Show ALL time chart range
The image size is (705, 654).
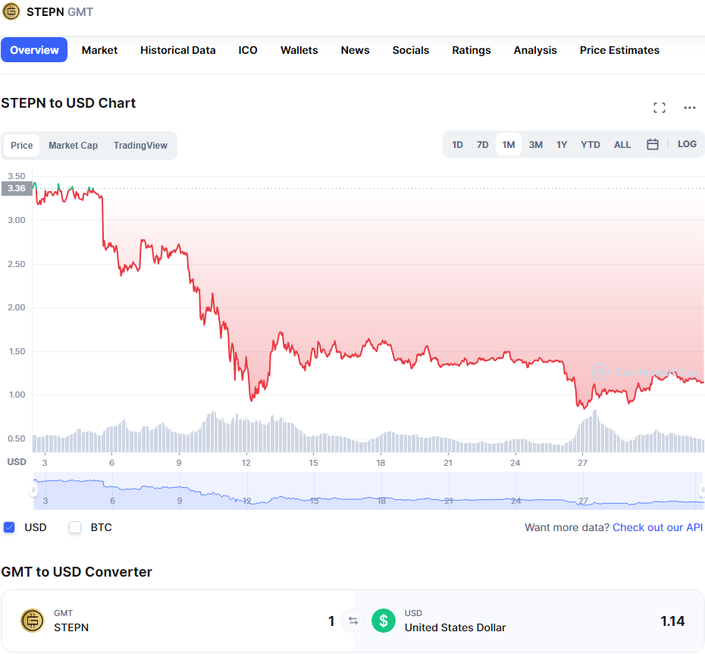click(622, 144)
